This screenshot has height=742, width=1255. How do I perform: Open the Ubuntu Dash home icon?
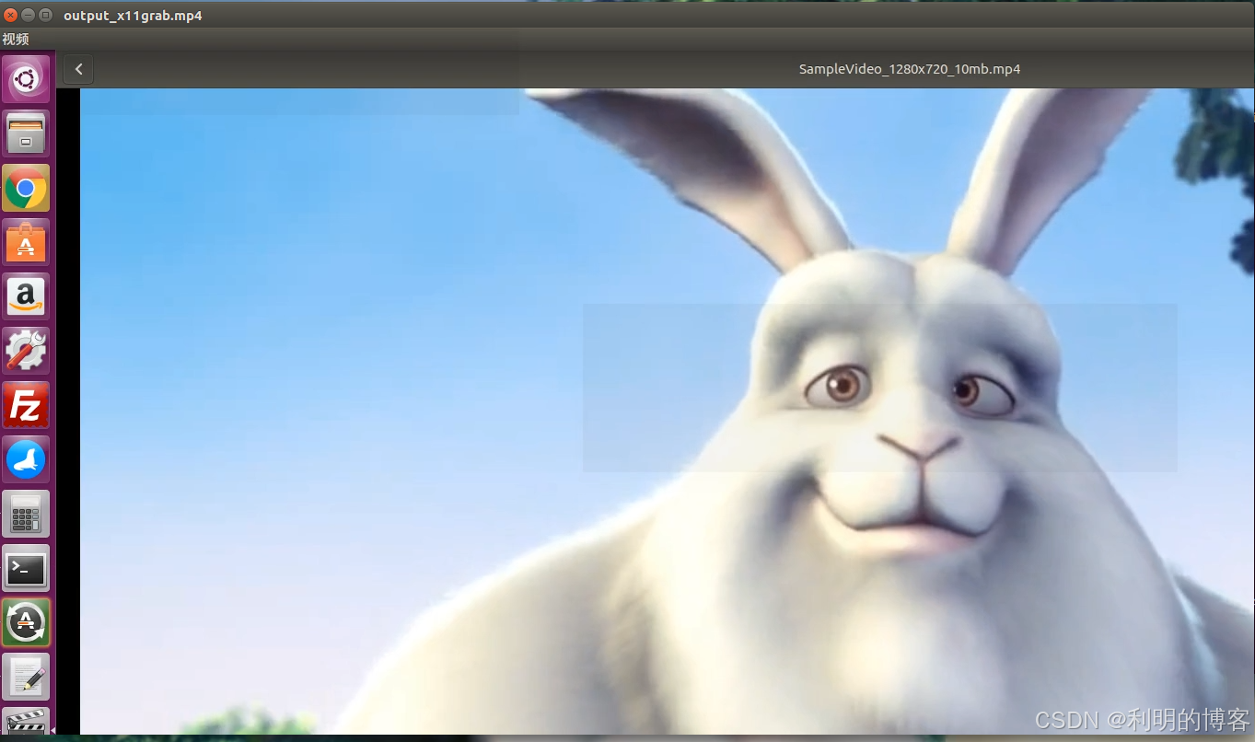click(x=26, y=80)
